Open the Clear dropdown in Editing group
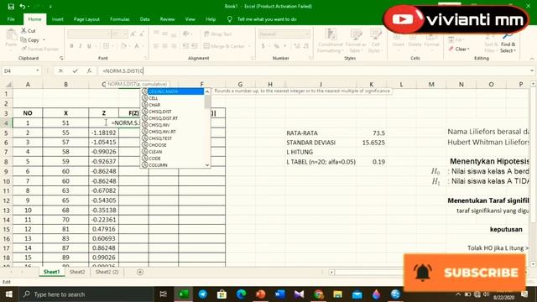 (x=459, y=49)
